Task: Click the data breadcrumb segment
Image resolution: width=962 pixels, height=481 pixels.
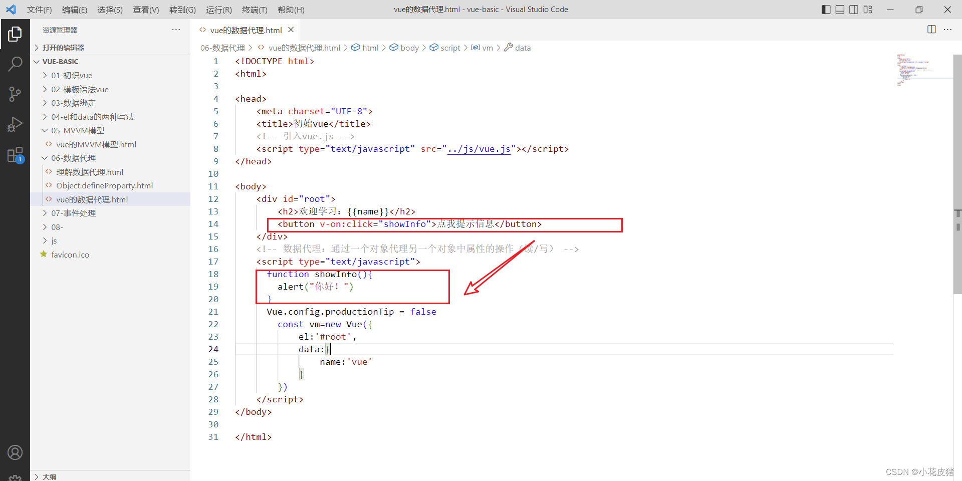Action: pyautogui.click(x=517, y=48)
